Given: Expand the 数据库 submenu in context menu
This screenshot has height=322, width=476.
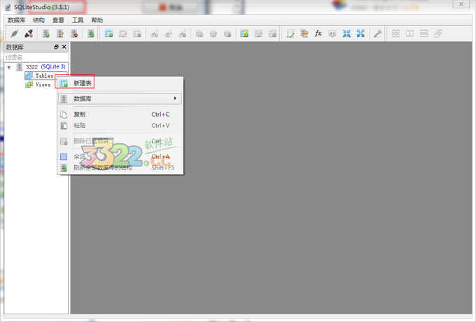Looking at the screenshot, I should click(x=120, y=98).
